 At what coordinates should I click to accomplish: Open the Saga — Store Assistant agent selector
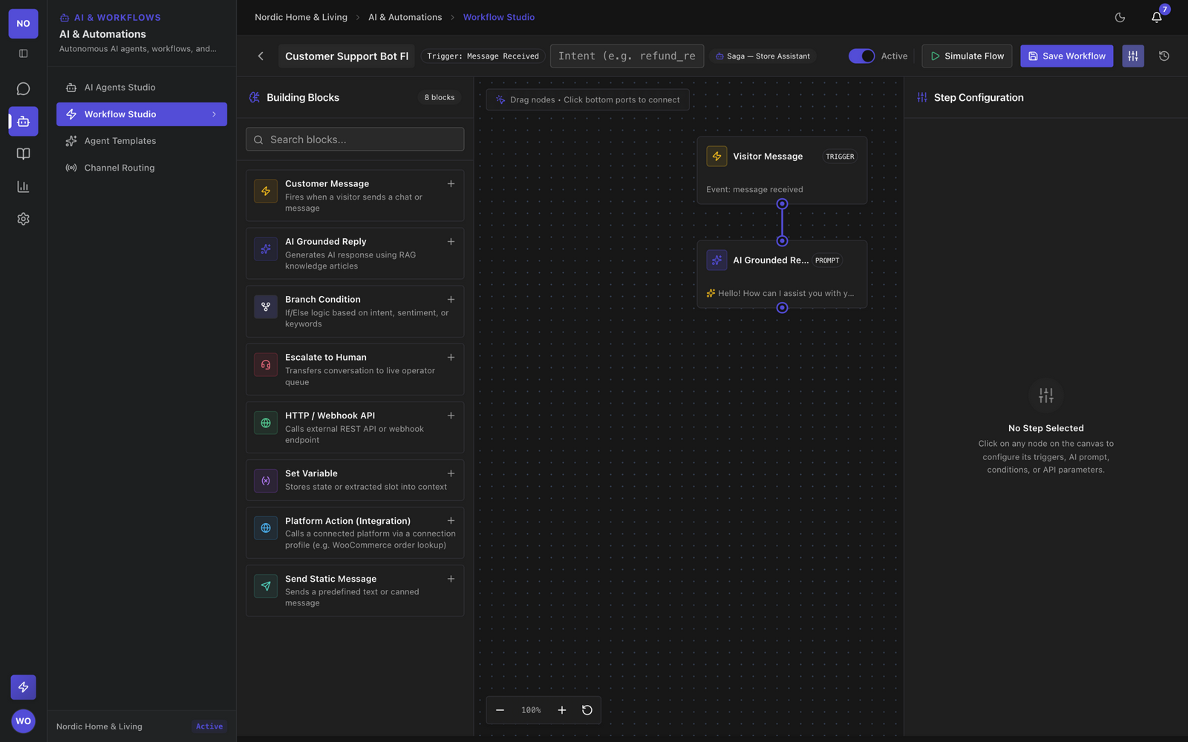763,56
